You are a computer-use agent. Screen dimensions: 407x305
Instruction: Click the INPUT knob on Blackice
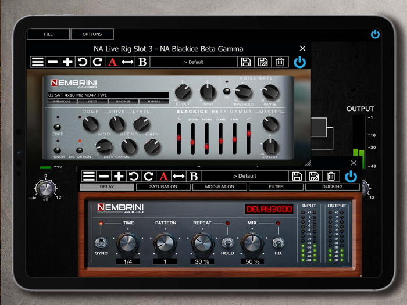[x=208, y=92]
